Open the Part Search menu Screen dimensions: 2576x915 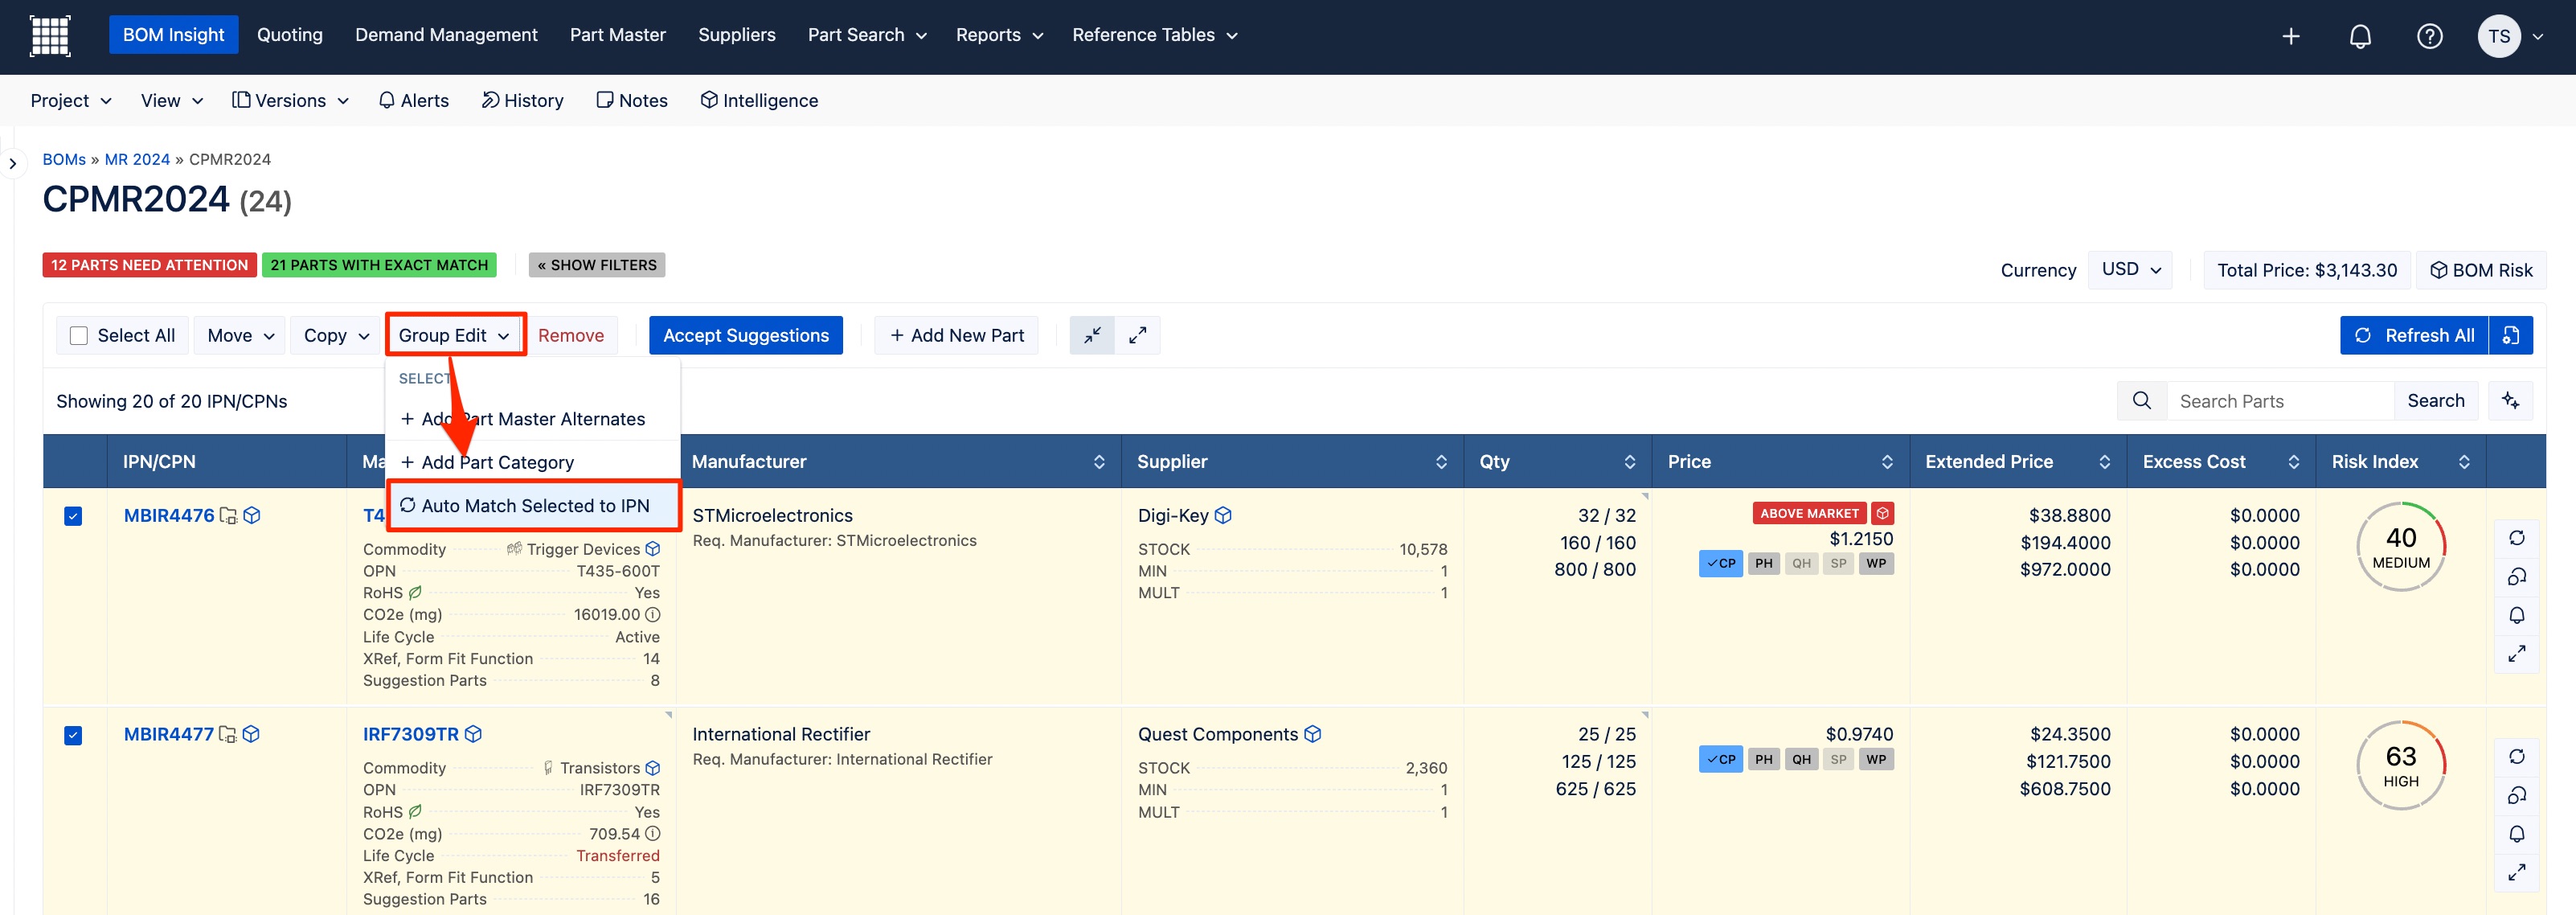[867, 35]
